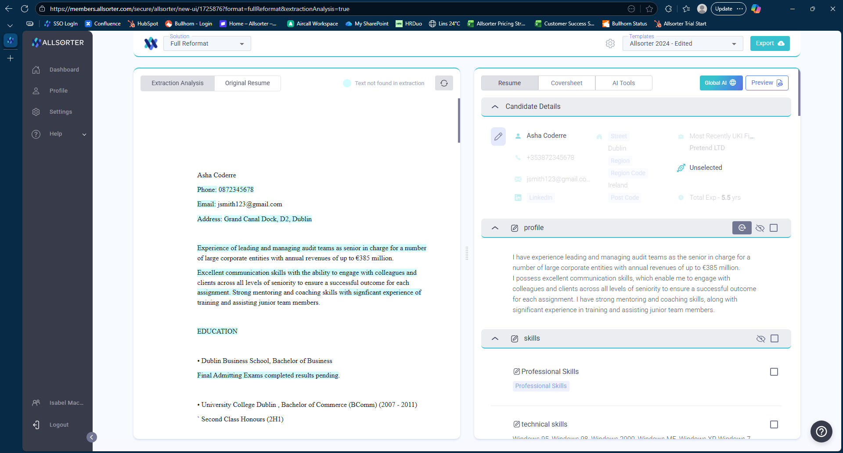
Task: Click the refresh extraction icon
Action: pyautogui.click(x=444, y=83)
